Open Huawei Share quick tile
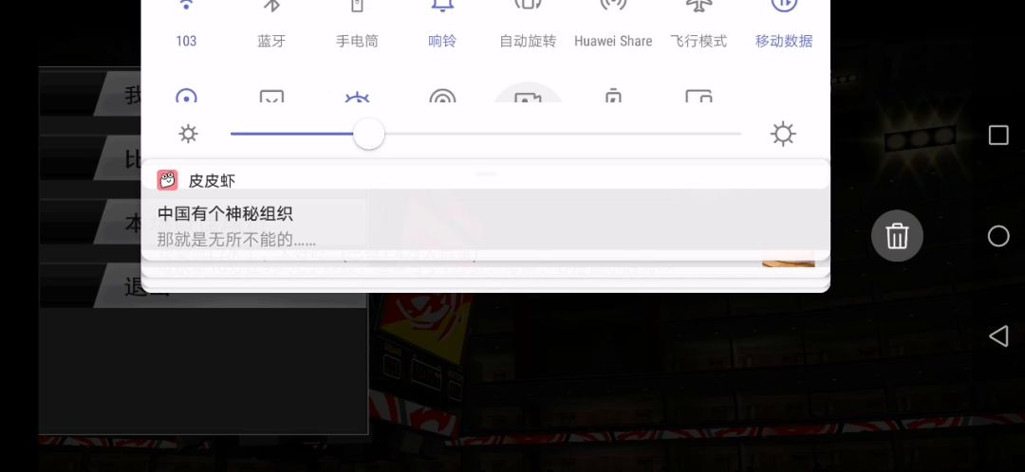The image size is (1025, 472). tap(613, 27)
